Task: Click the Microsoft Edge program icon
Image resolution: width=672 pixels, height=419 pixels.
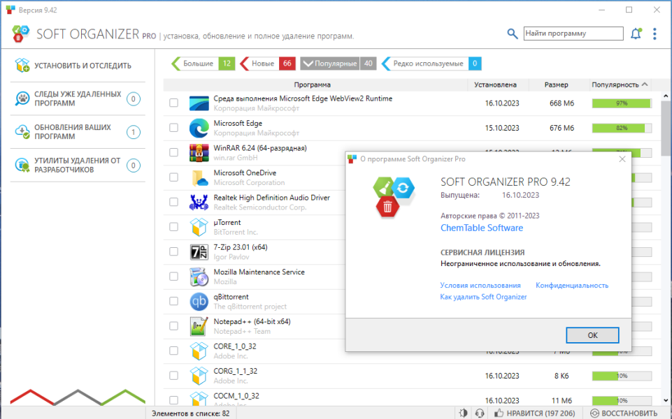Action: tap(199, 128)
